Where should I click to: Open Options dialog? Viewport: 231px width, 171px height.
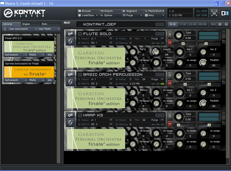point(110,15)
